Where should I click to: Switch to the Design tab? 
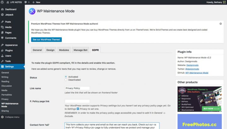50,50
